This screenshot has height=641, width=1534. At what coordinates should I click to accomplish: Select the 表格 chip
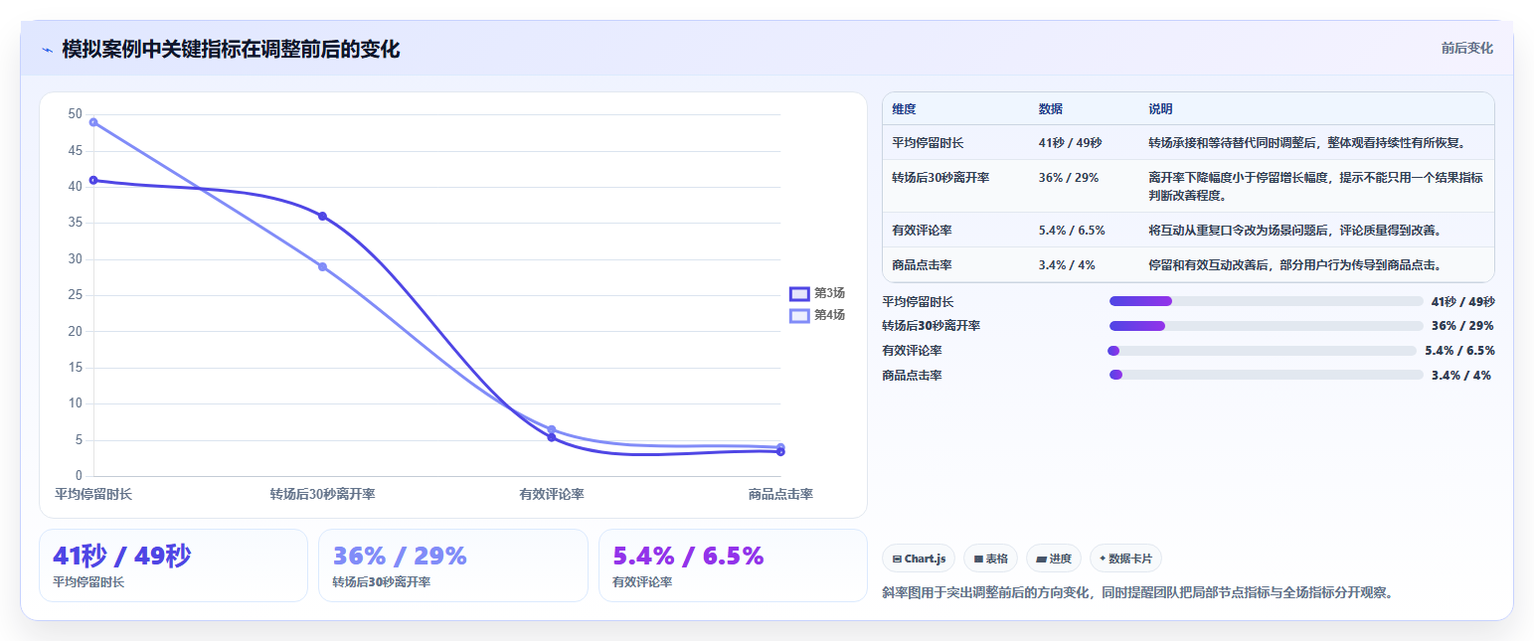[991, 559]
